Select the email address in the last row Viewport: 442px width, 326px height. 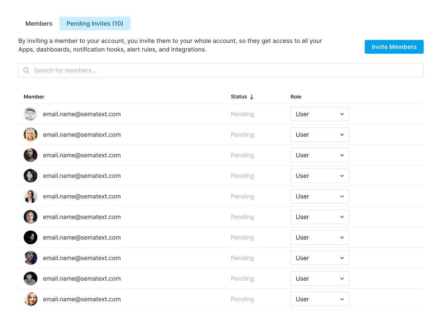(82, 299)
